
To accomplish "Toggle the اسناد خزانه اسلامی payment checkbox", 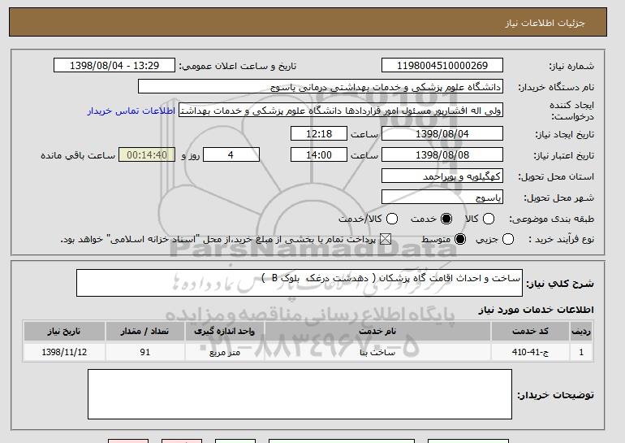I will click(x=385, y=240).
